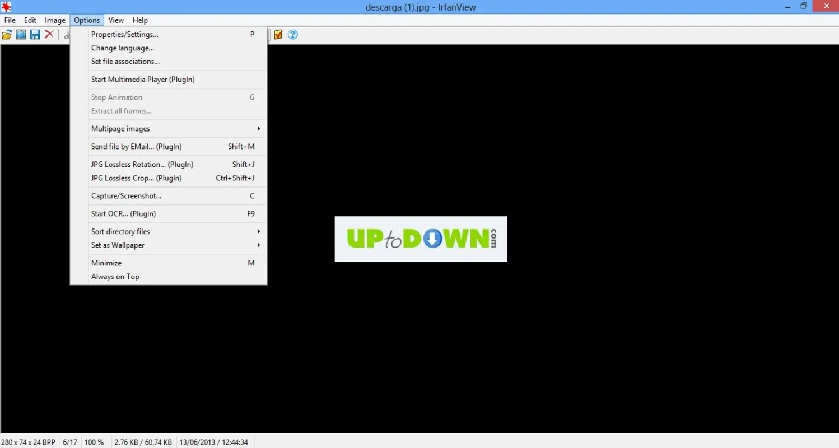Select JPG Lossless Crop... (PlugIn)

click(177, 178)
